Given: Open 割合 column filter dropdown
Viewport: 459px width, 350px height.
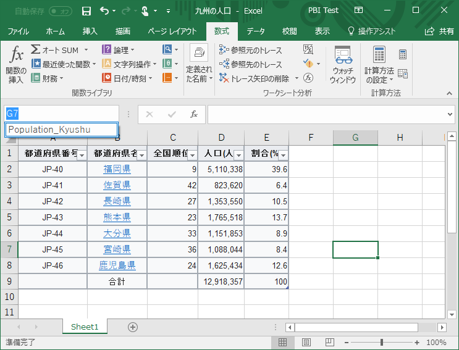Looking at the screenshot, I should pyautogui.click(x=284, y=156).
